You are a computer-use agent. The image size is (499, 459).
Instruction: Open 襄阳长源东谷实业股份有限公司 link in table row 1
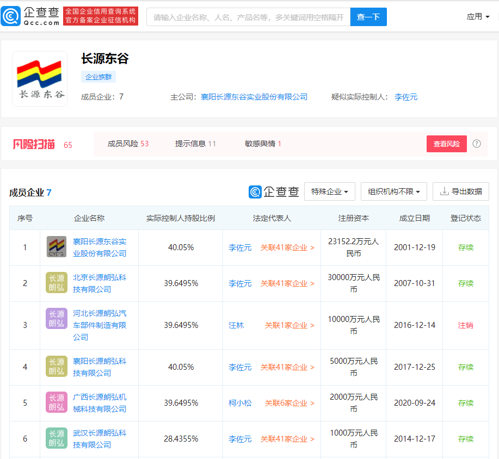point(100,247)
